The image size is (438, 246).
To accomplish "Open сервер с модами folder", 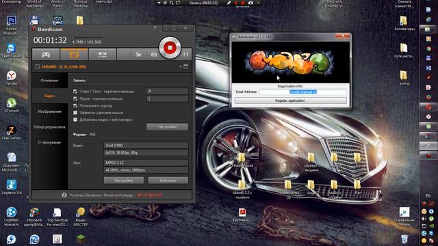I will (x=311, y=162).
